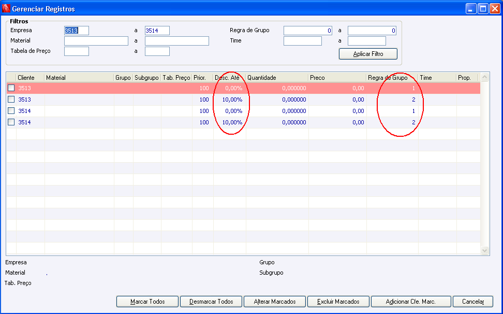The height and width of the screenshot is (314, 503).
Task: Click the Material end filter field
Action: point(177,41)
